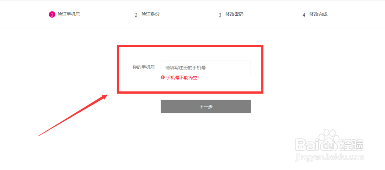Select the 验证身份 step label
The height and width of the screenshot is (170, 385).
click(x=151, y=14)
